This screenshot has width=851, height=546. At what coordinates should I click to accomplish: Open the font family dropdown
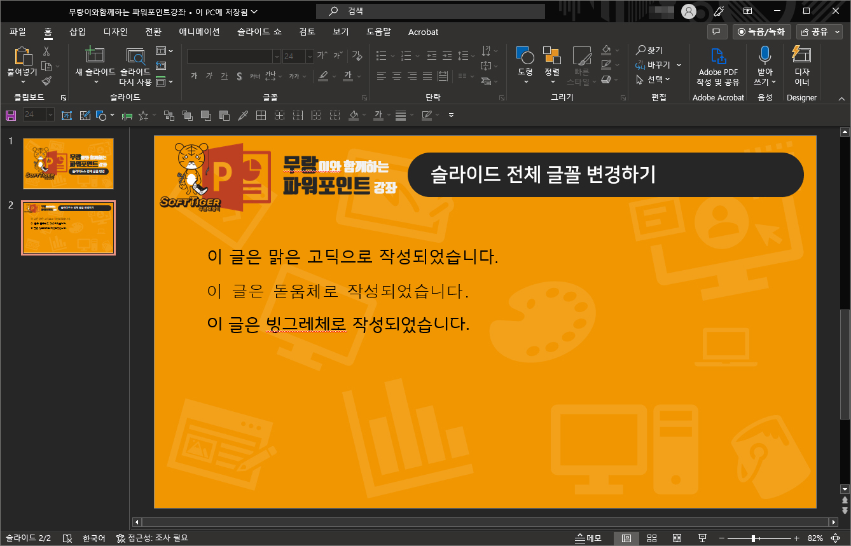click(x=277, y=57)
